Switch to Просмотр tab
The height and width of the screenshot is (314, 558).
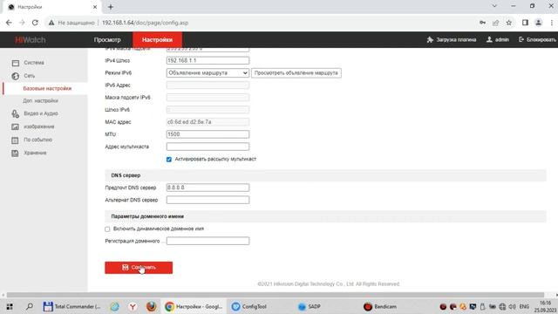coord(107,40)
